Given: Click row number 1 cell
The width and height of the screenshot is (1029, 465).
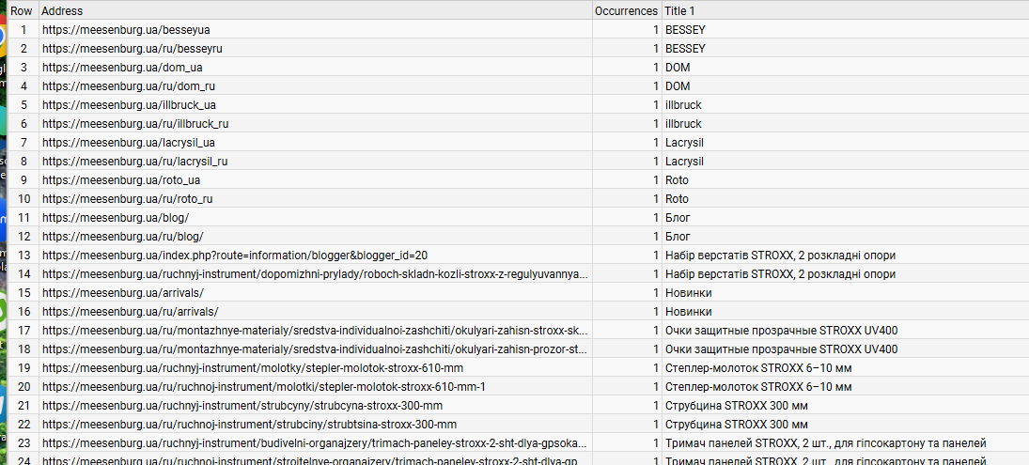Looking at the screenshot, I should [23, 29].
